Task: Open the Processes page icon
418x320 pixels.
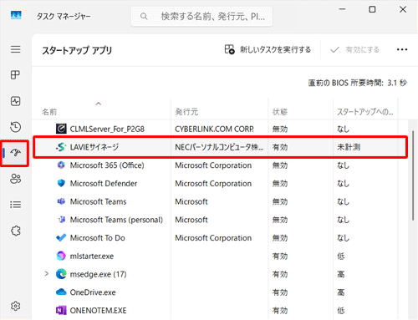Action: (15, 74)
